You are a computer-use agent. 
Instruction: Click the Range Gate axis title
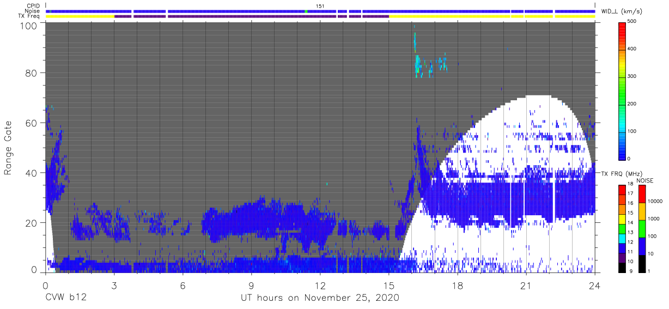[8, 148]
